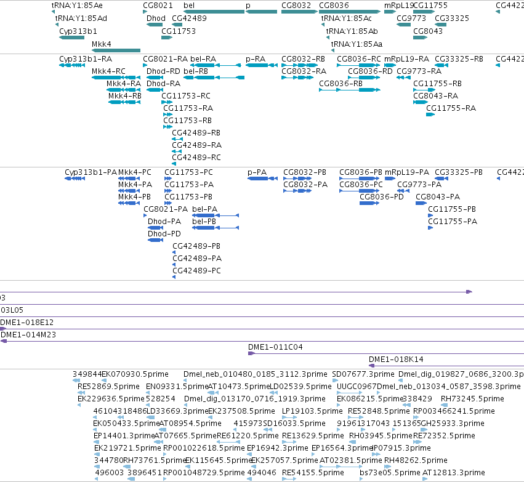524x482 pixels.
Task: Click the CG8036-PD coding sequence label
Action: tap(382, 197)
